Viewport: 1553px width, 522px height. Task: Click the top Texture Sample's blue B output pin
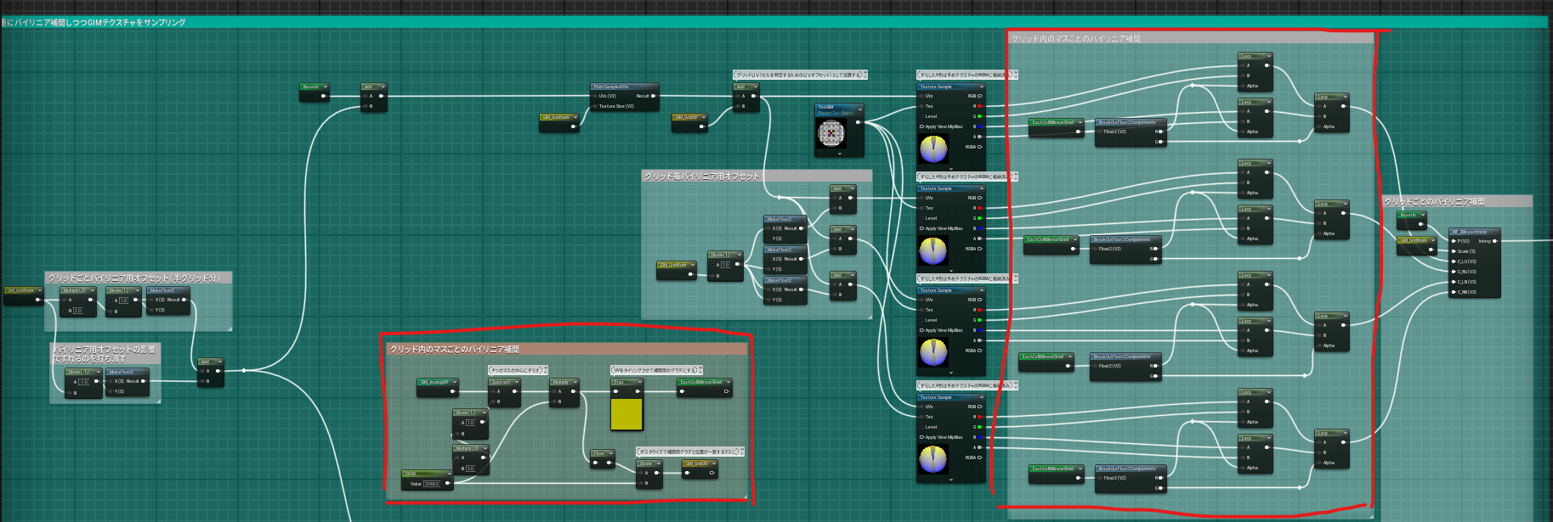pos(979,126)
